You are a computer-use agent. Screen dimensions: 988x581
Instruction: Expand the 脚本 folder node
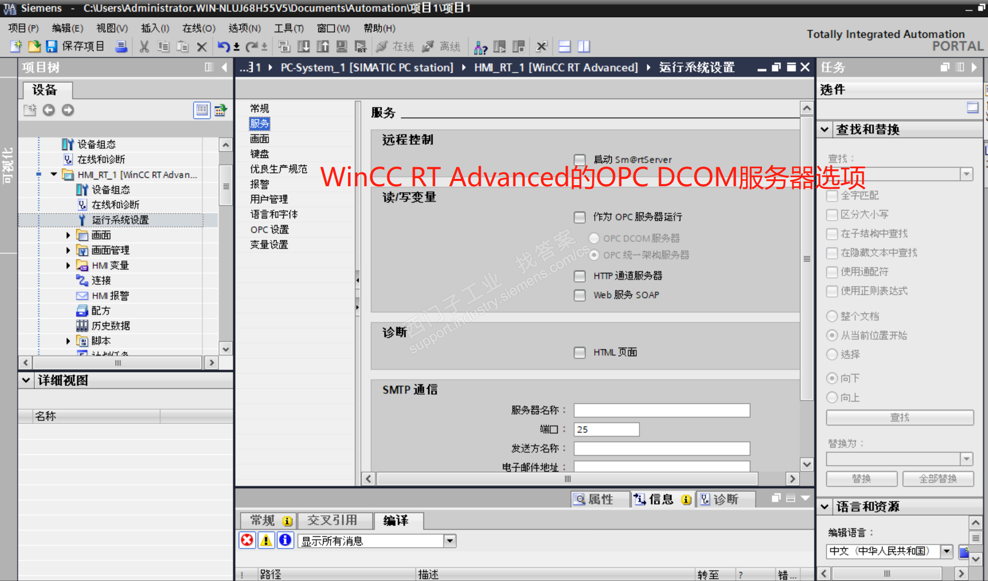pyautogui.click(x=68, y=341)
